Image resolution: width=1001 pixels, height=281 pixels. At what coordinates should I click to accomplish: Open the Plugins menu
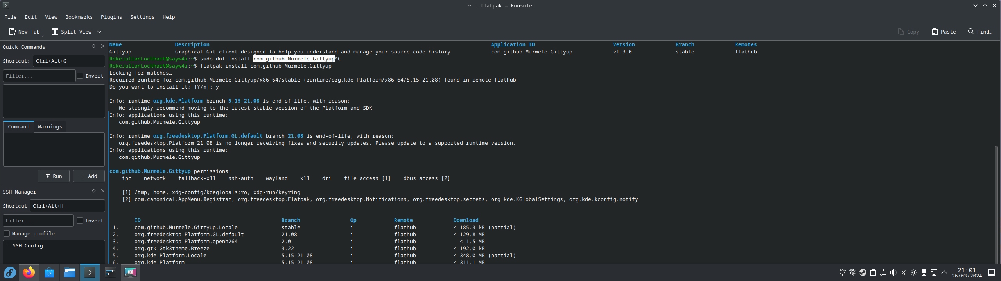pyautogui.click(x=111, y=17)
